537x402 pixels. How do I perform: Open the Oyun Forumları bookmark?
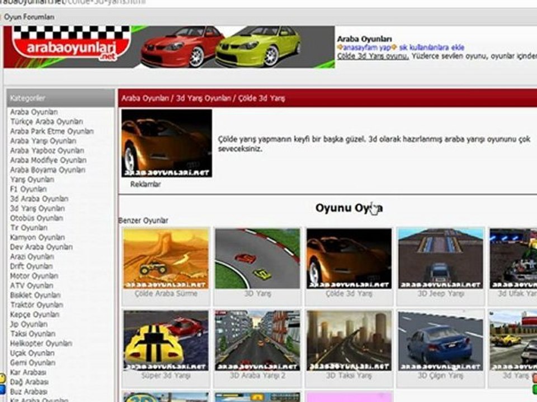(x=29, y=17)
